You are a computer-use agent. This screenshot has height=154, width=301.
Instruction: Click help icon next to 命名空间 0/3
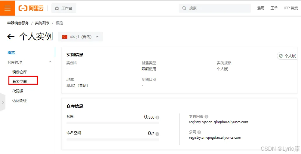pos(157,134)
